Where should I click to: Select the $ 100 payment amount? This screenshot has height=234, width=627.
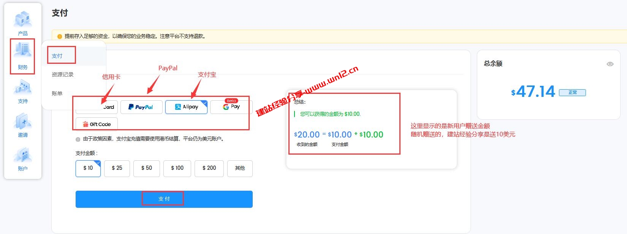[177, 168]
